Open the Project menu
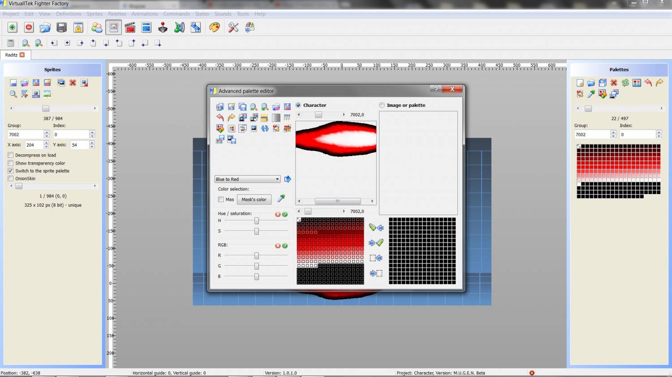672x377 pixels. click(11, 14)
